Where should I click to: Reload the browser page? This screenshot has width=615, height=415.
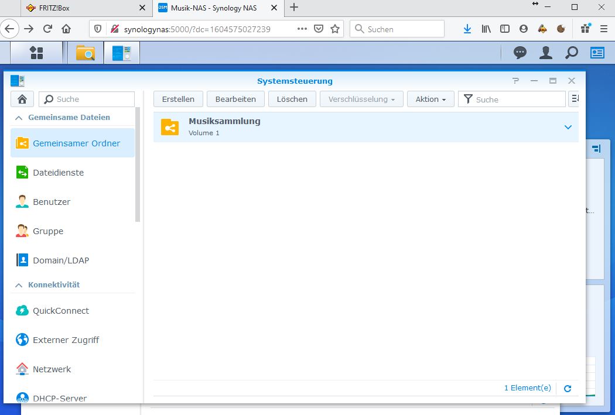[x=47, y=29]
